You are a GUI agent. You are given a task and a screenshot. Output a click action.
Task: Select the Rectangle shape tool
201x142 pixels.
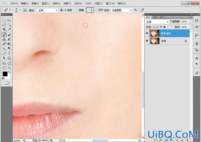[x=9, y=58]
